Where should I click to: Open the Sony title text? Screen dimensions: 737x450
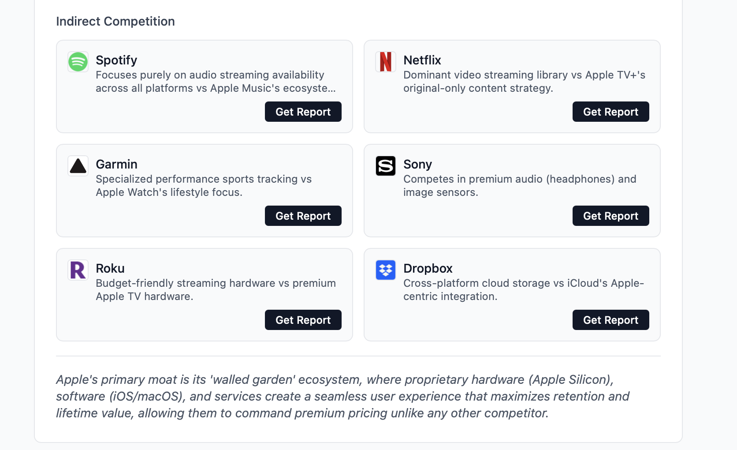point(417,164)
